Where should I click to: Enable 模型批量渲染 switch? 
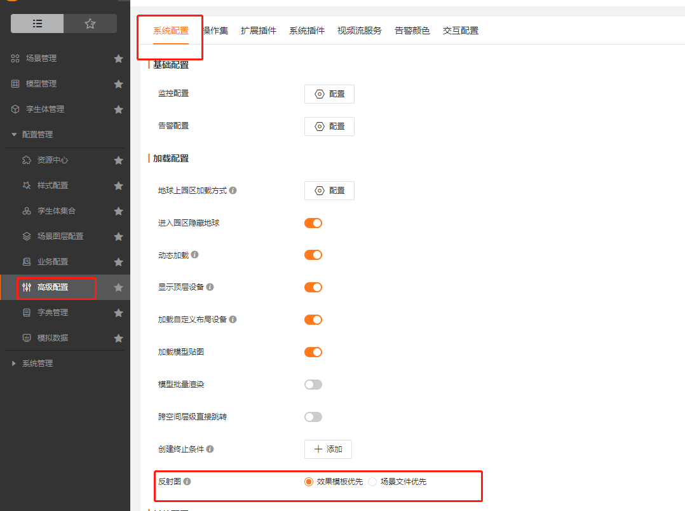pyautogui.click(x=313, y=385)
